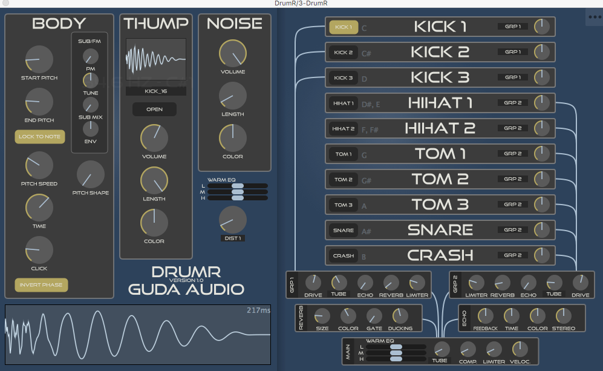Click the Thump COLOR knob
603x371 pixels.
154,223
